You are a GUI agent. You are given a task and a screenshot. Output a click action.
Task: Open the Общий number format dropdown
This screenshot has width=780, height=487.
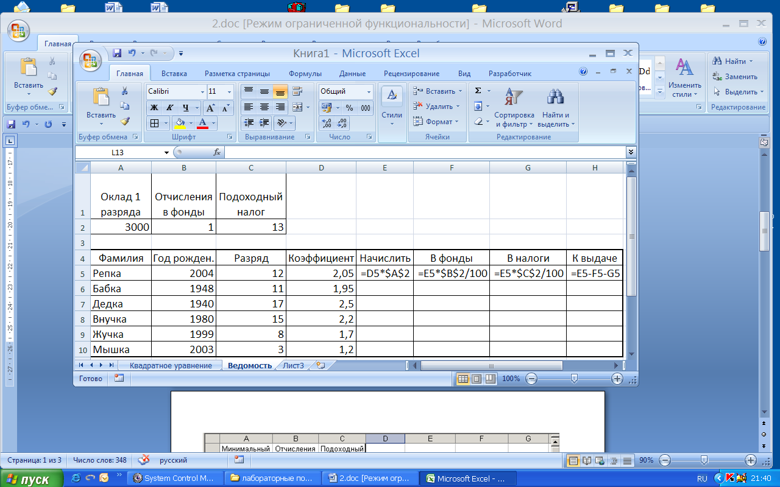point(369,91)
